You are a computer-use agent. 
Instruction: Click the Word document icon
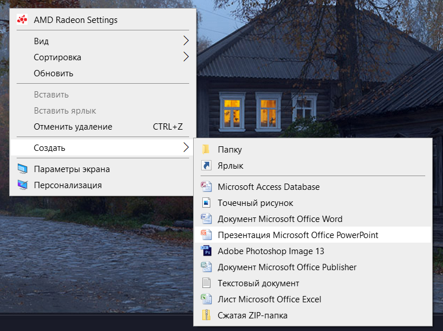pyautogui.click(x=206, y=219)
